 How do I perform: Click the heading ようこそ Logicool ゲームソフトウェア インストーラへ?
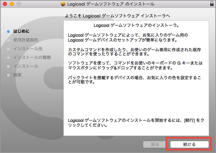tap(117, 16)
